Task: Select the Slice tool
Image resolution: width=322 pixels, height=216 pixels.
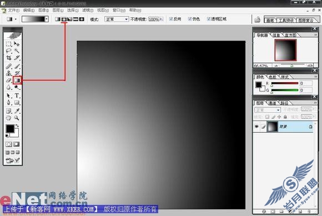Action: (17, 58)
